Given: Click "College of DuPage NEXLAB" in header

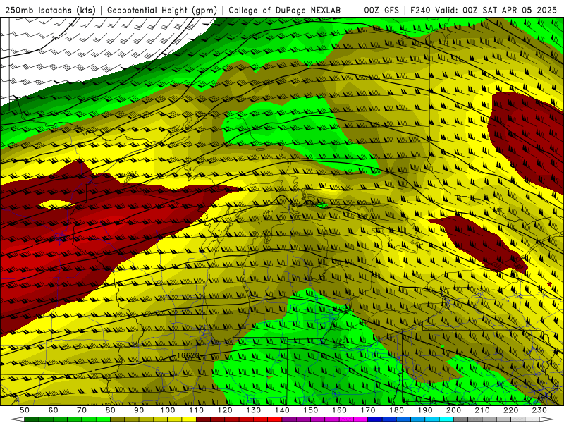Looking at the screenshot, I should (x=285, y=11).
